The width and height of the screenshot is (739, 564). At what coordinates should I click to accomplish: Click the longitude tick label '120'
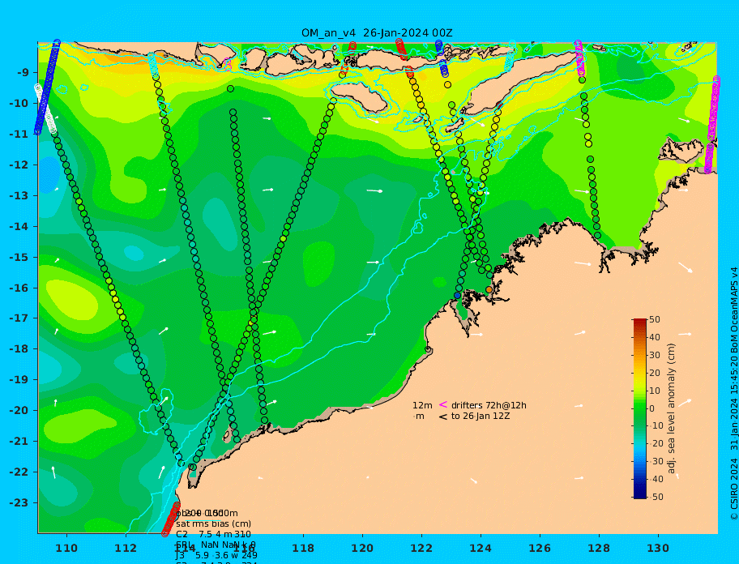(362, 548)
